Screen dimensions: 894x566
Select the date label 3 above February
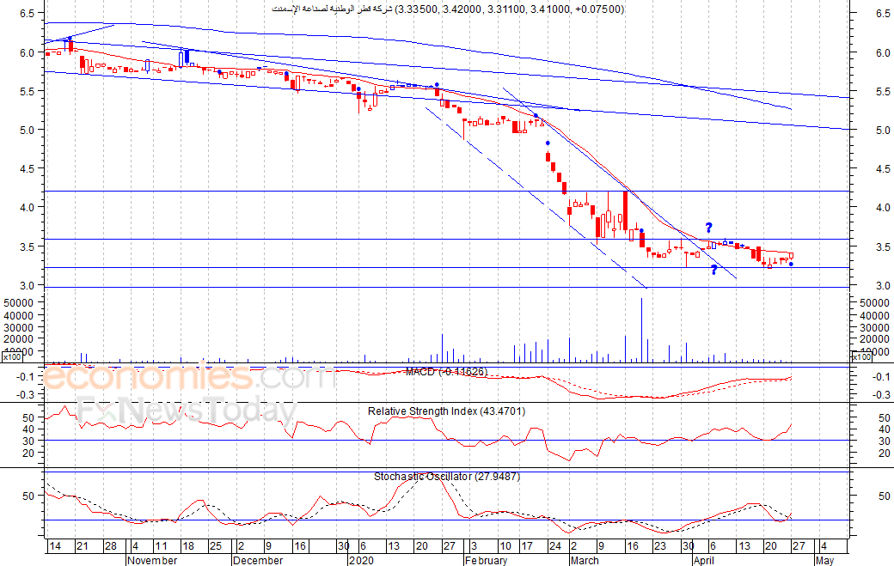pos(474,546)
